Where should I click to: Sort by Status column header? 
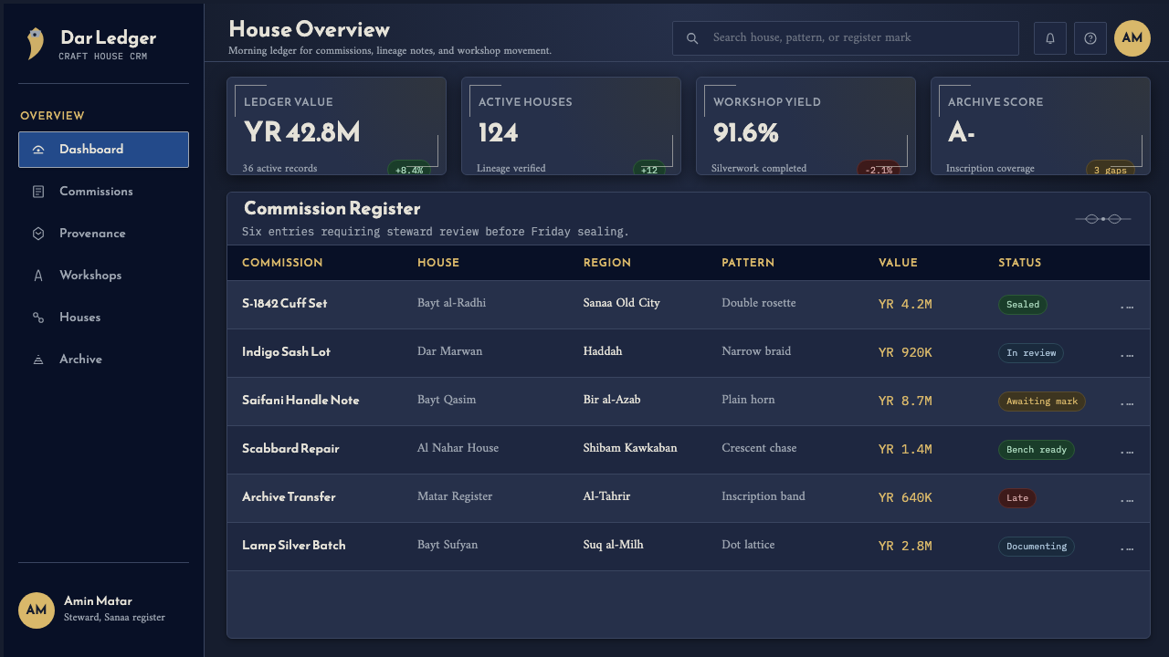click(1019, 263)
